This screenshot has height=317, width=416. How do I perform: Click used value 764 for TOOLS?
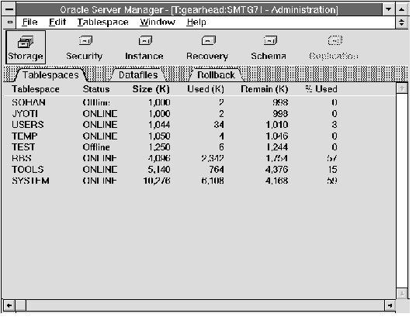pos(217,170)
